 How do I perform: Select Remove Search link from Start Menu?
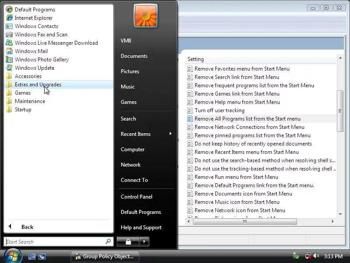tap(237, 77)
